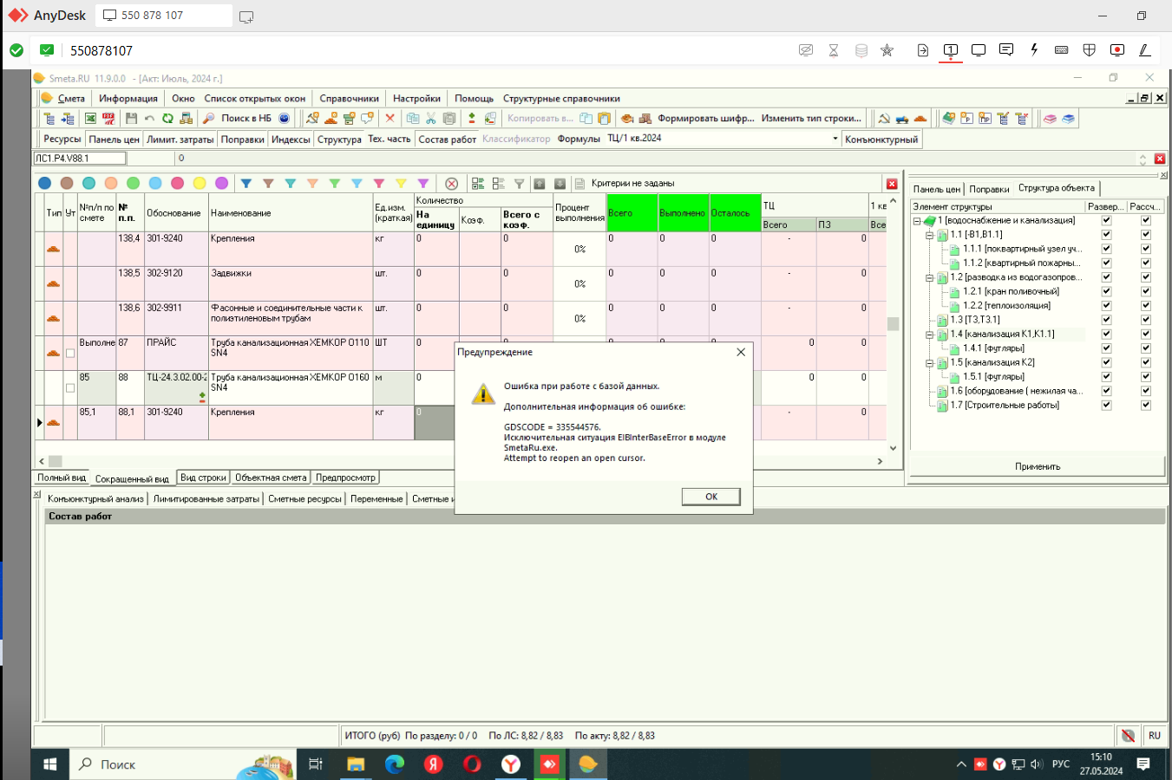Viewport: 1172px width, 780px height.
Task: Click the Windows taskbar Поиск search box
Action: click(x=183, y=764)
